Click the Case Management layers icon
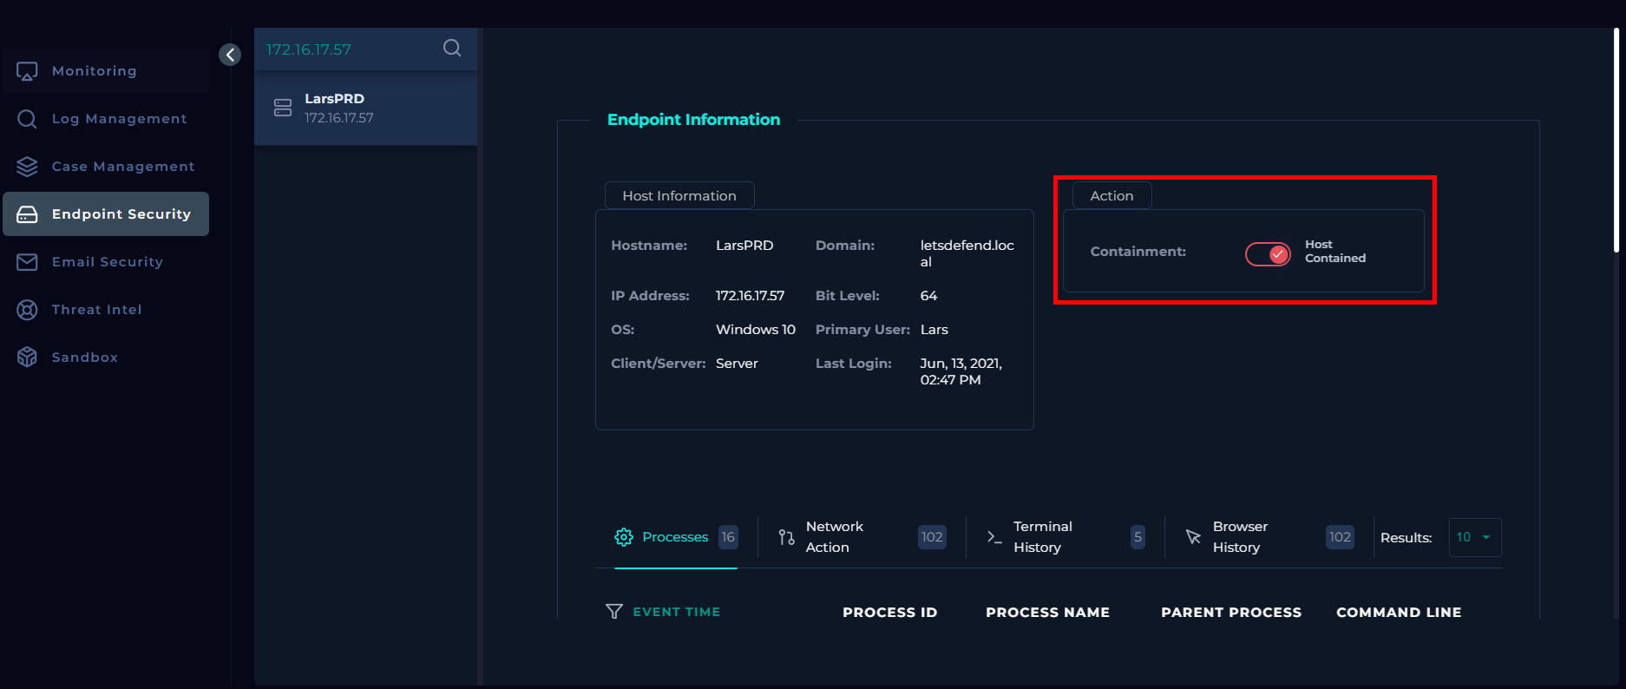The height and width of the screenshot is (689, 1626). point(27,167)
